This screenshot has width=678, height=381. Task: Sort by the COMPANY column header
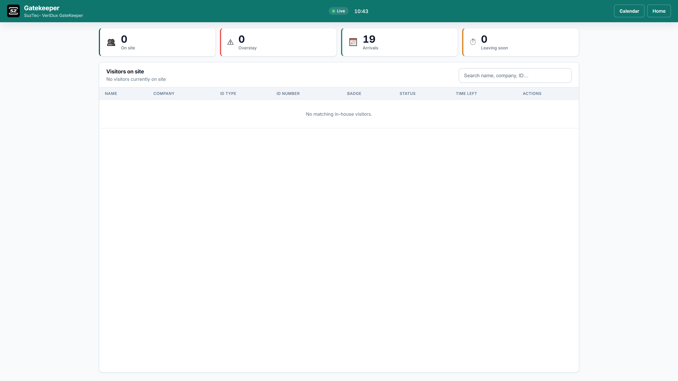(x=164, y=93)
